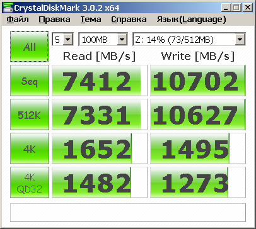The height and width of the screenshot is (229, 256).
Task: Open the Файл menu
Action: (18, 20)
